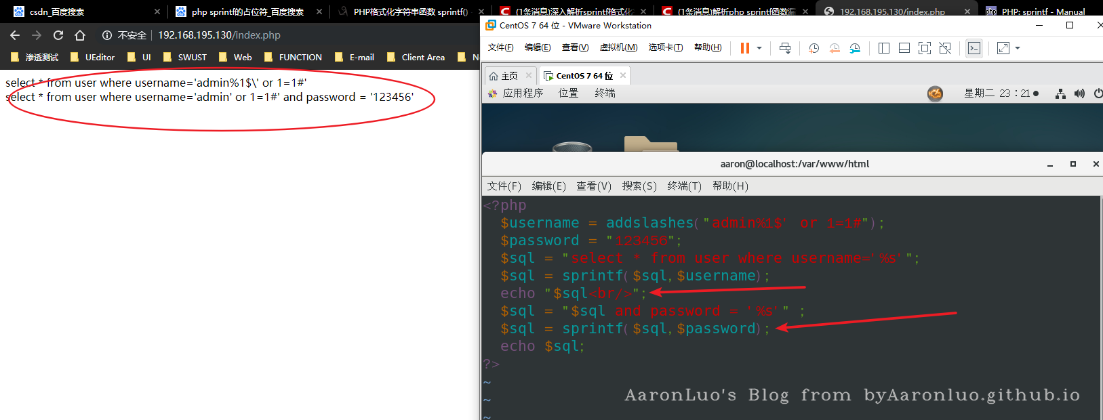Open the 搜索(S) menu in the terminal
The image size is (1103, 420).
639,186
